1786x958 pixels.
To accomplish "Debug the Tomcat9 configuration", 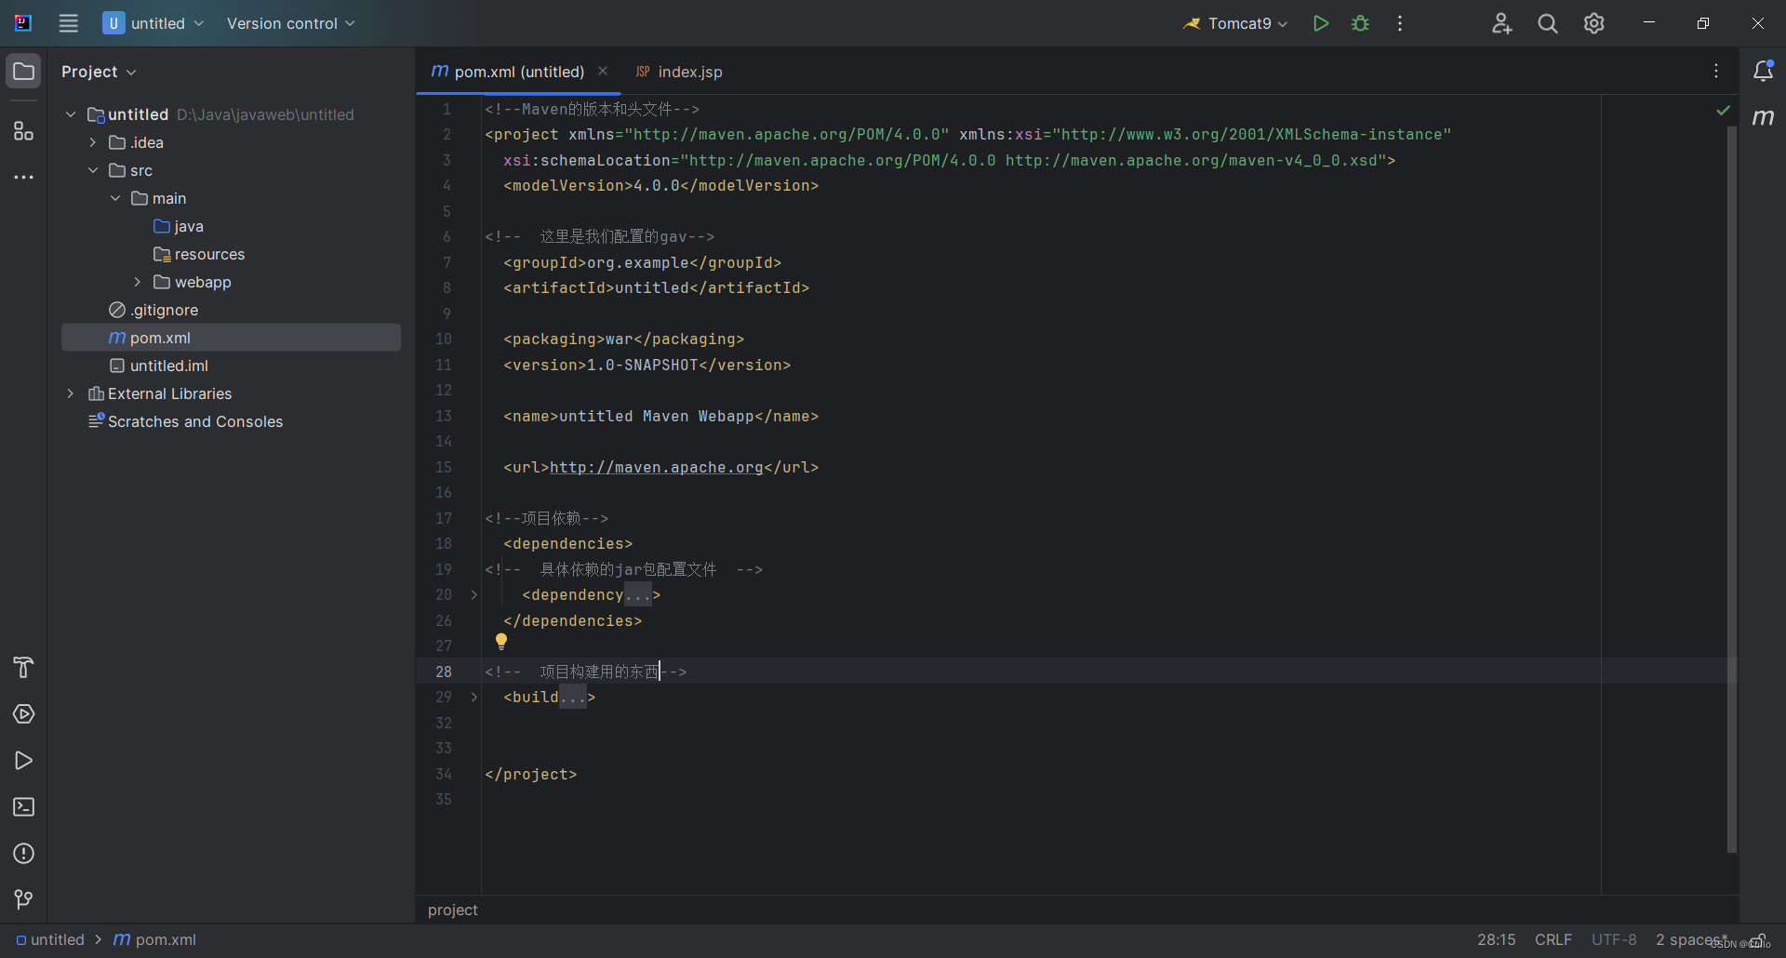I will point(1360,23).
